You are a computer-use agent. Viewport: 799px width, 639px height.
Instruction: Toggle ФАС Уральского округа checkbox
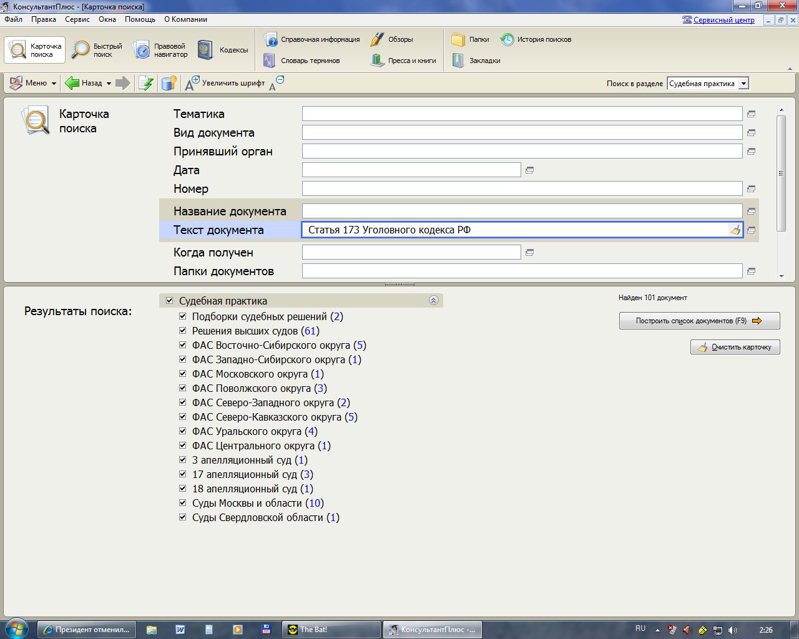pos(182,431)
